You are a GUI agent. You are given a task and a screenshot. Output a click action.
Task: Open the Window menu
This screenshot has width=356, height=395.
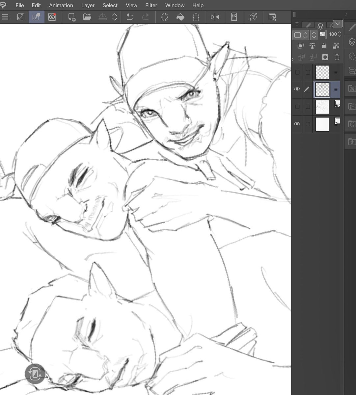click(x=175, y=5)
